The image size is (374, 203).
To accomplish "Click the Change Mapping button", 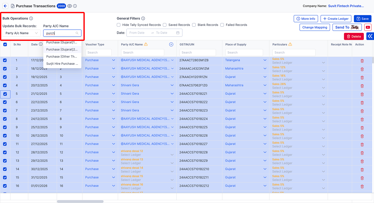I will click(x=315, y=27).
